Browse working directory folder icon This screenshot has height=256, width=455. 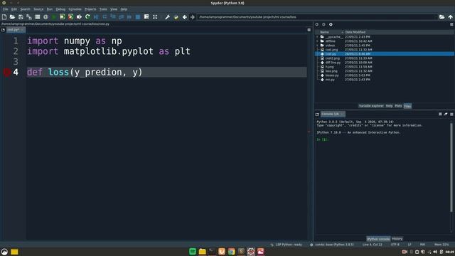click(441, 17)
